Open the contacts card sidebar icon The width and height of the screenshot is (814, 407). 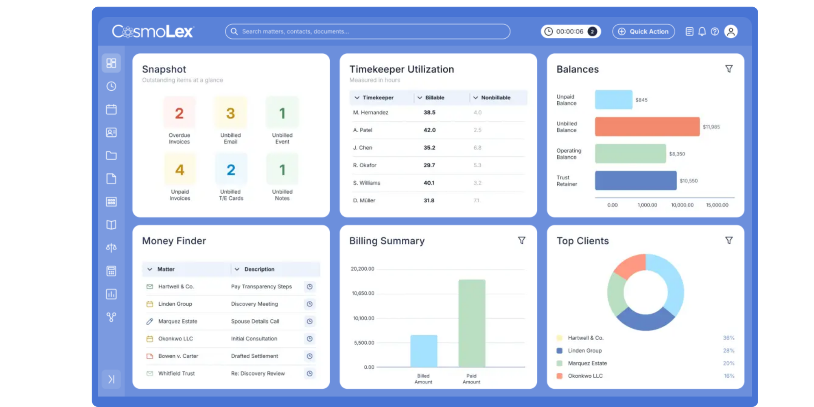click(111, 132)
